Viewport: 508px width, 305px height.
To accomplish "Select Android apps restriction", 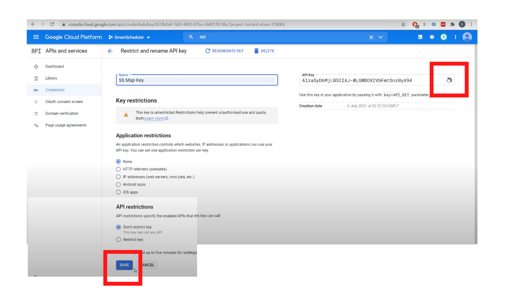I will pyautogui.click(x=118, y=184).
